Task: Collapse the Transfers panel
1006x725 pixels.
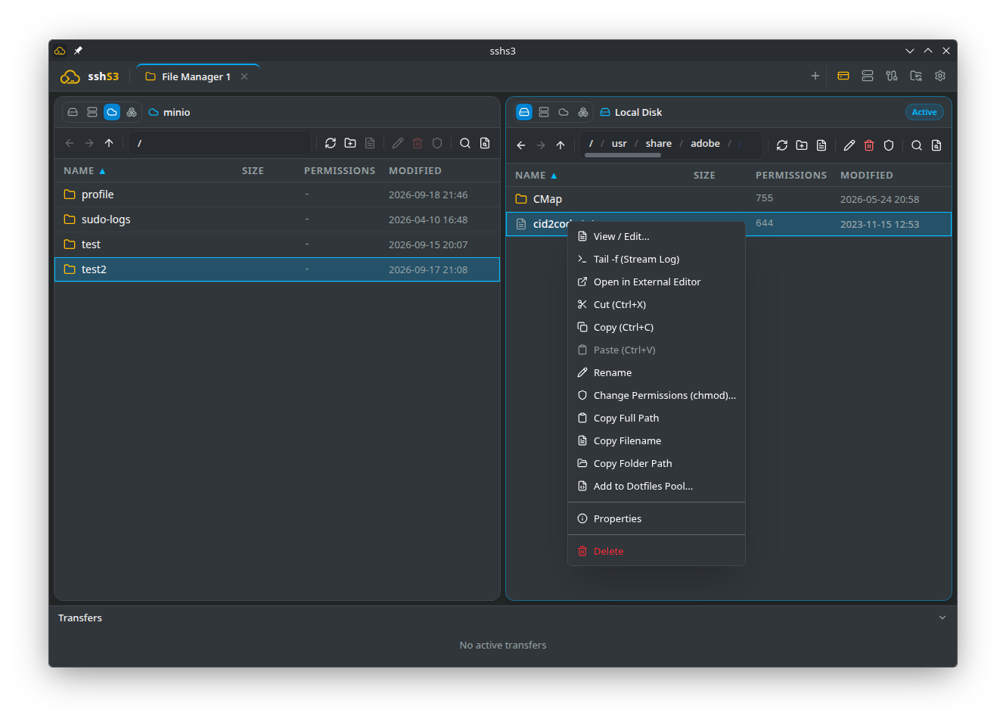Action: click(942, 618)
